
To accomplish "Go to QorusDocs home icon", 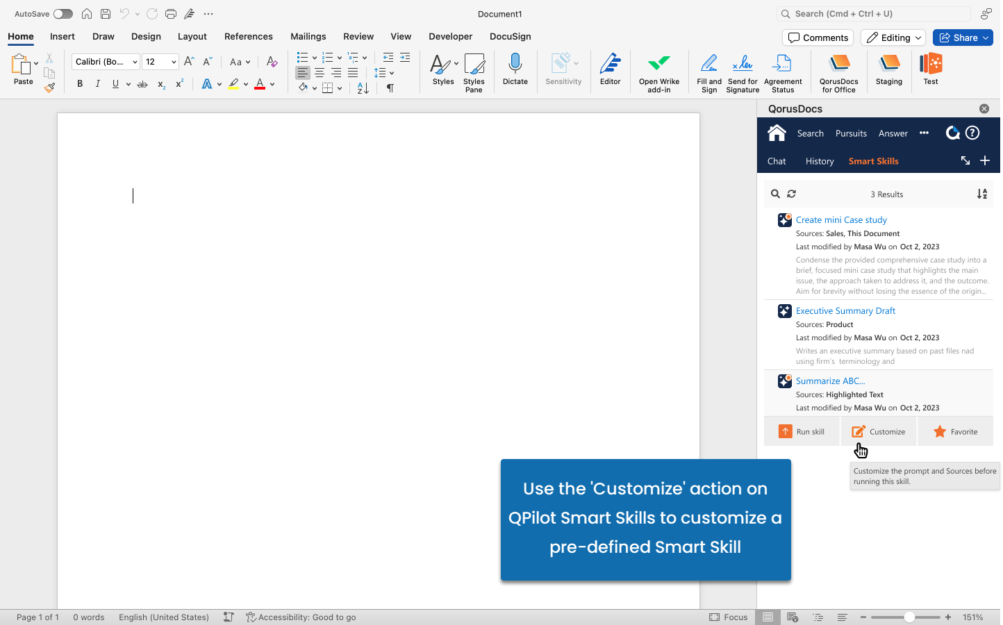I will 777,132.
